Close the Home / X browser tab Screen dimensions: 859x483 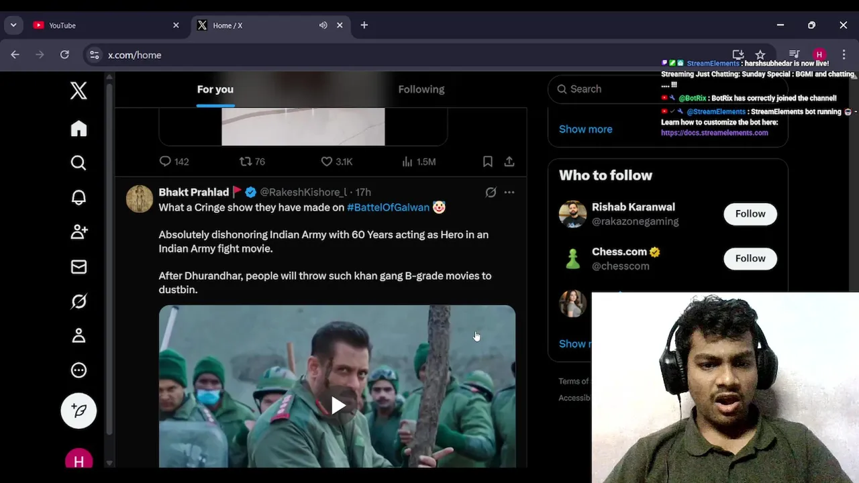(x=340, y=25)
